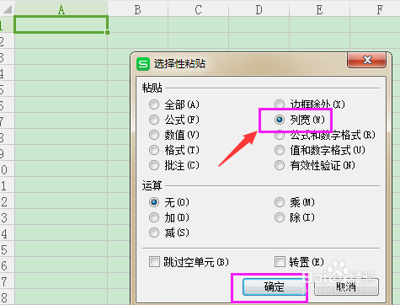
Task: Choose 有效性验证(N) radio button
Action: click(280, 165)
